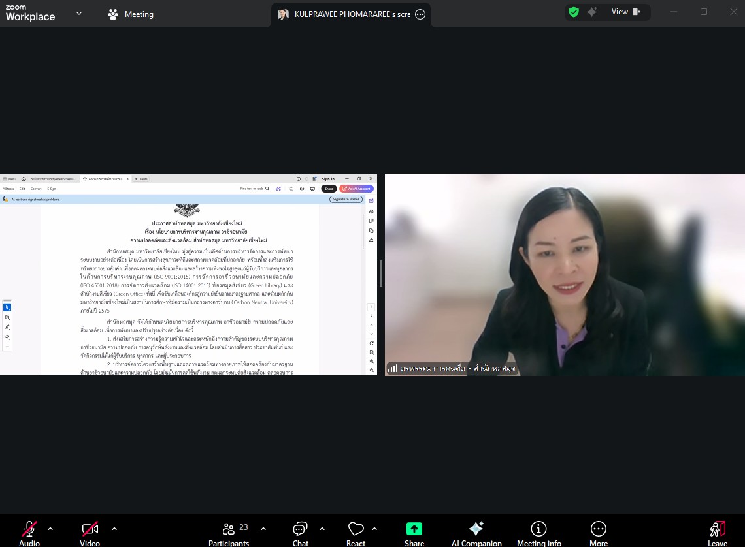The height and width of the screenshot is (547, 745).
Task: Expand audio settings arrow next to Audio
Action: pyautogui.click(x=50, y=529)
